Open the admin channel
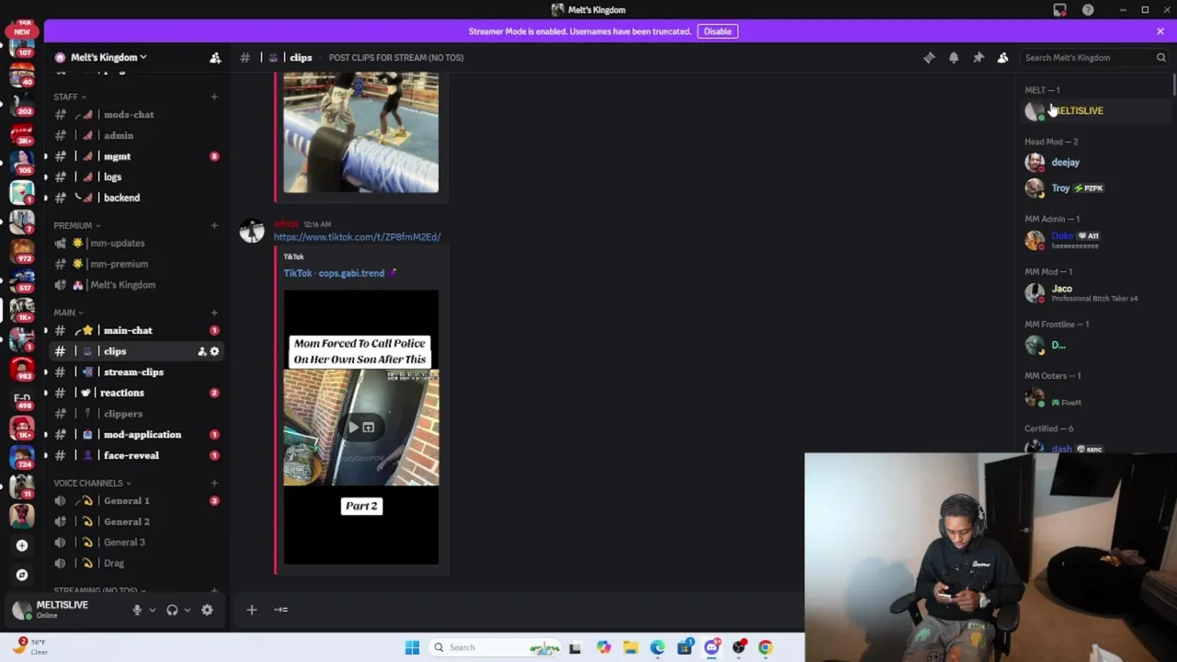1177x662 pixels. (x=136, y=135)
